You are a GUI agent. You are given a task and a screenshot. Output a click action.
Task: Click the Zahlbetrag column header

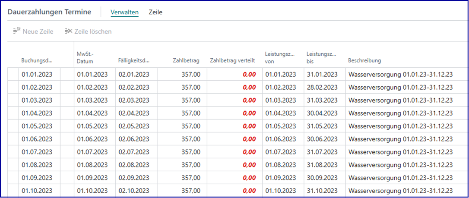pos(187,61)
